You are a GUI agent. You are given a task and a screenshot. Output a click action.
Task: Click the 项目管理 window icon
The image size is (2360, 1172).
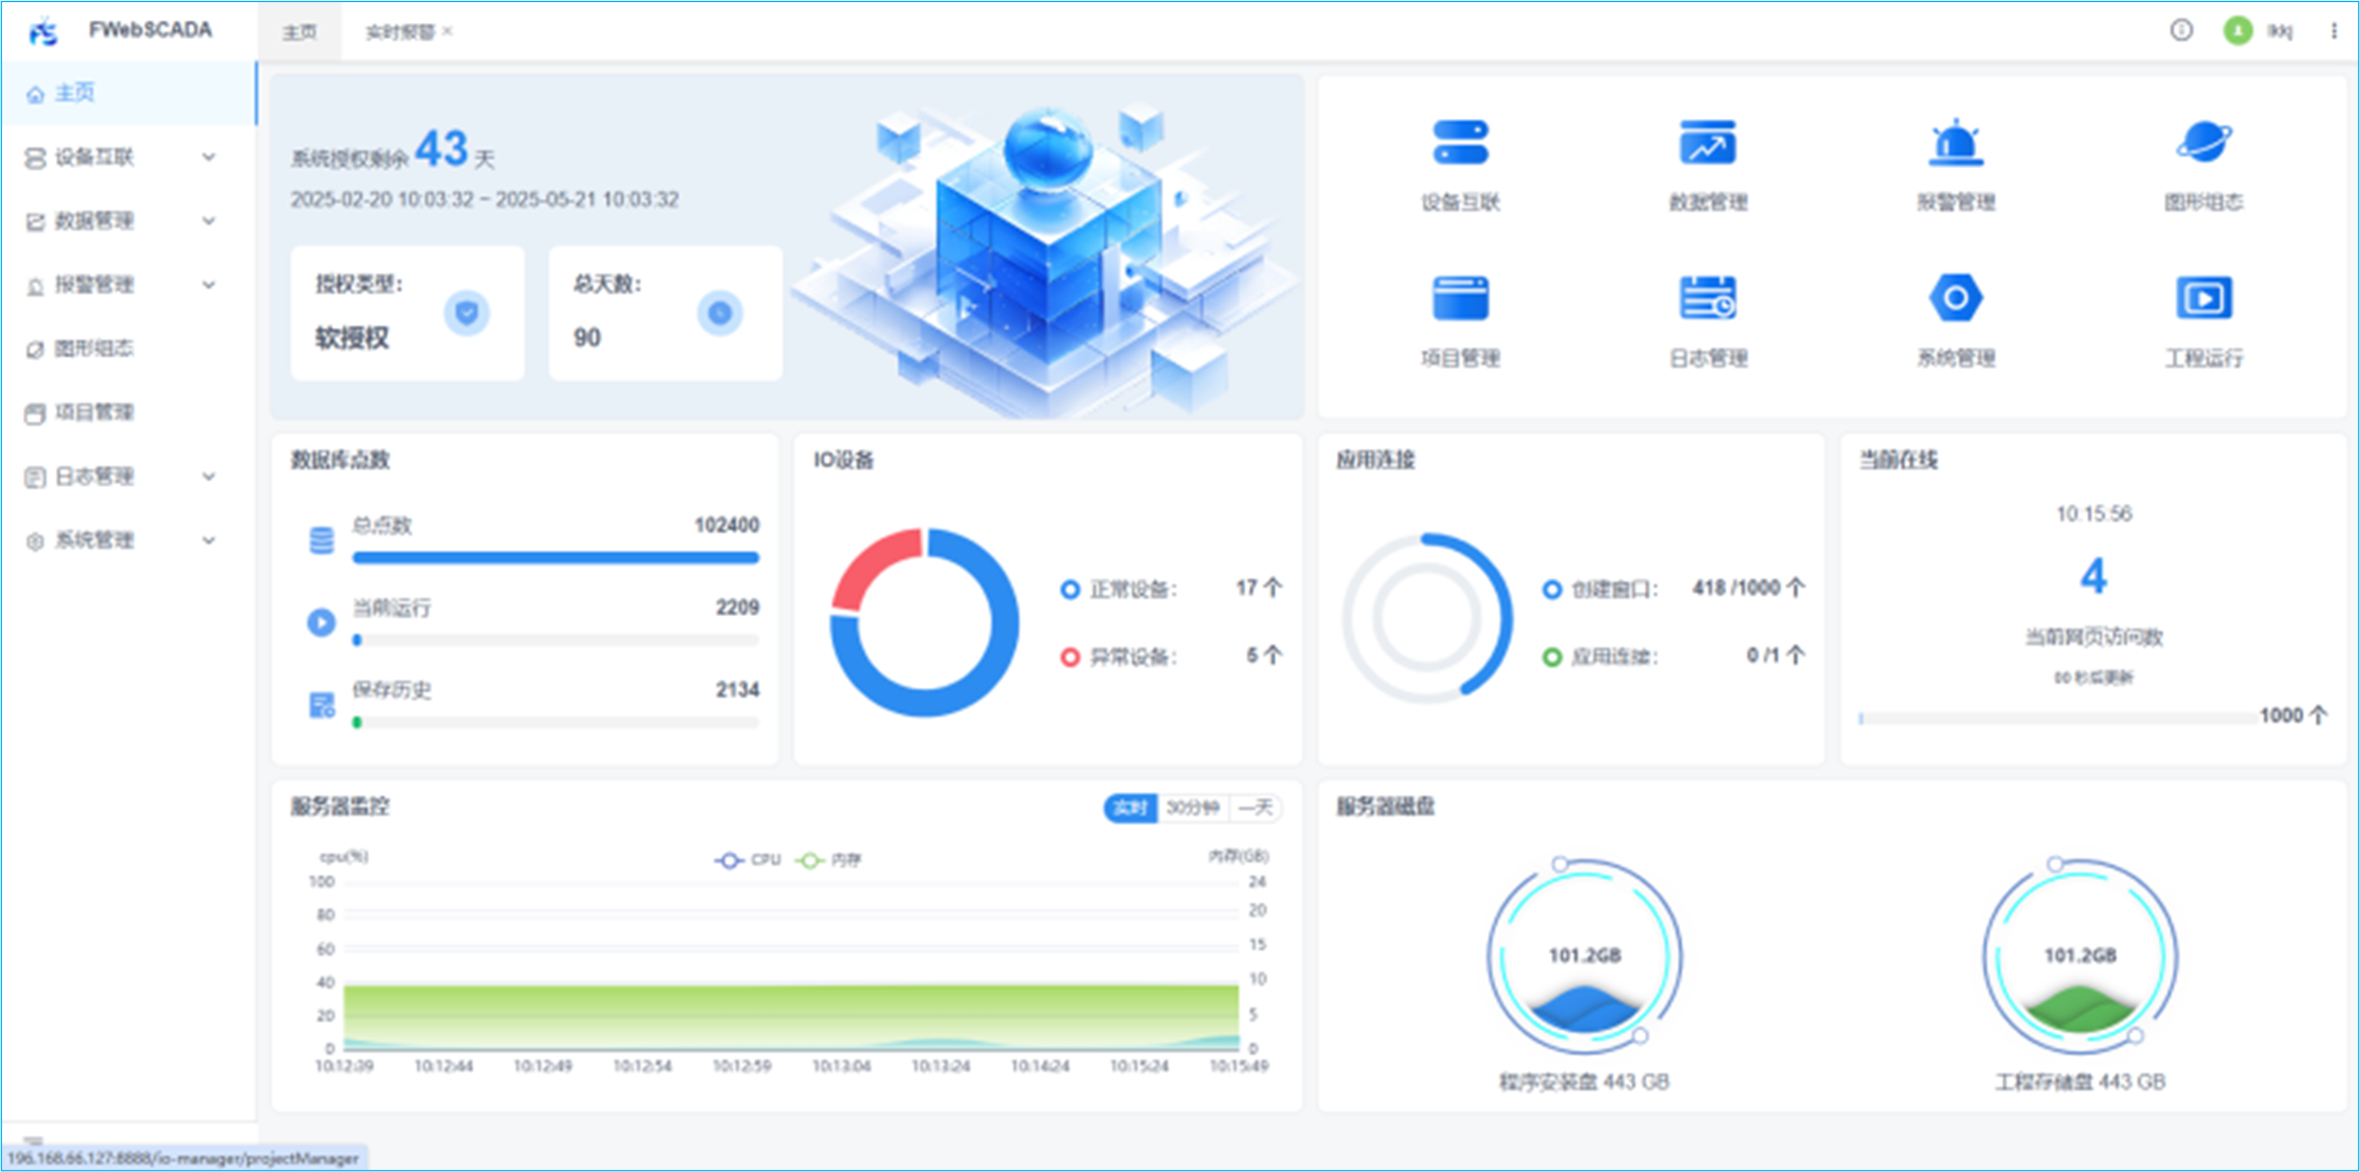(1460, 300)
